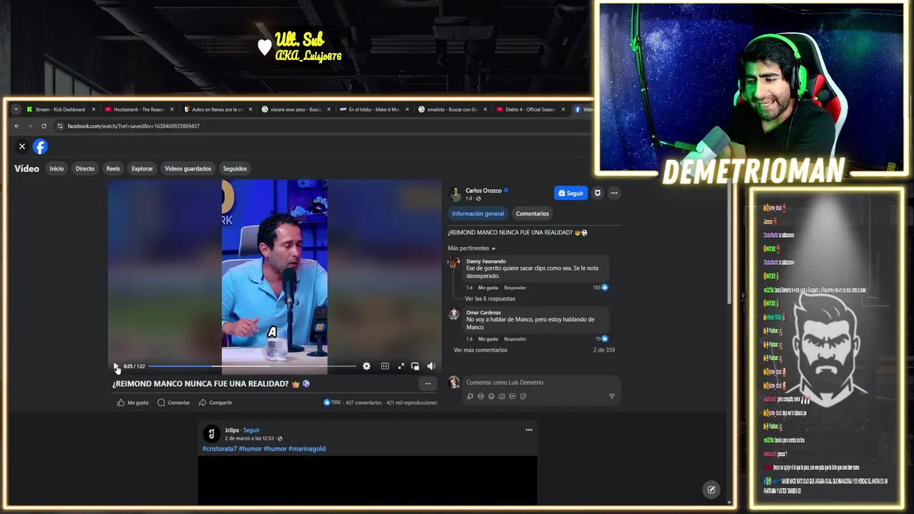Click the edit message floating button

[711, 490]
